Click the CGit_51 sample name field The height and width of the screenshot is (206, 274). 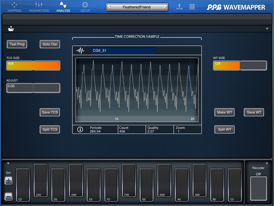(123, 50)
